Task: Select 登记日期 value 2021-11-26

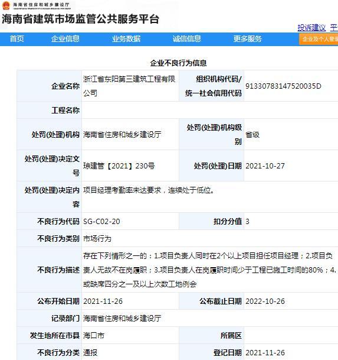Action: click(x=265, y=353)
